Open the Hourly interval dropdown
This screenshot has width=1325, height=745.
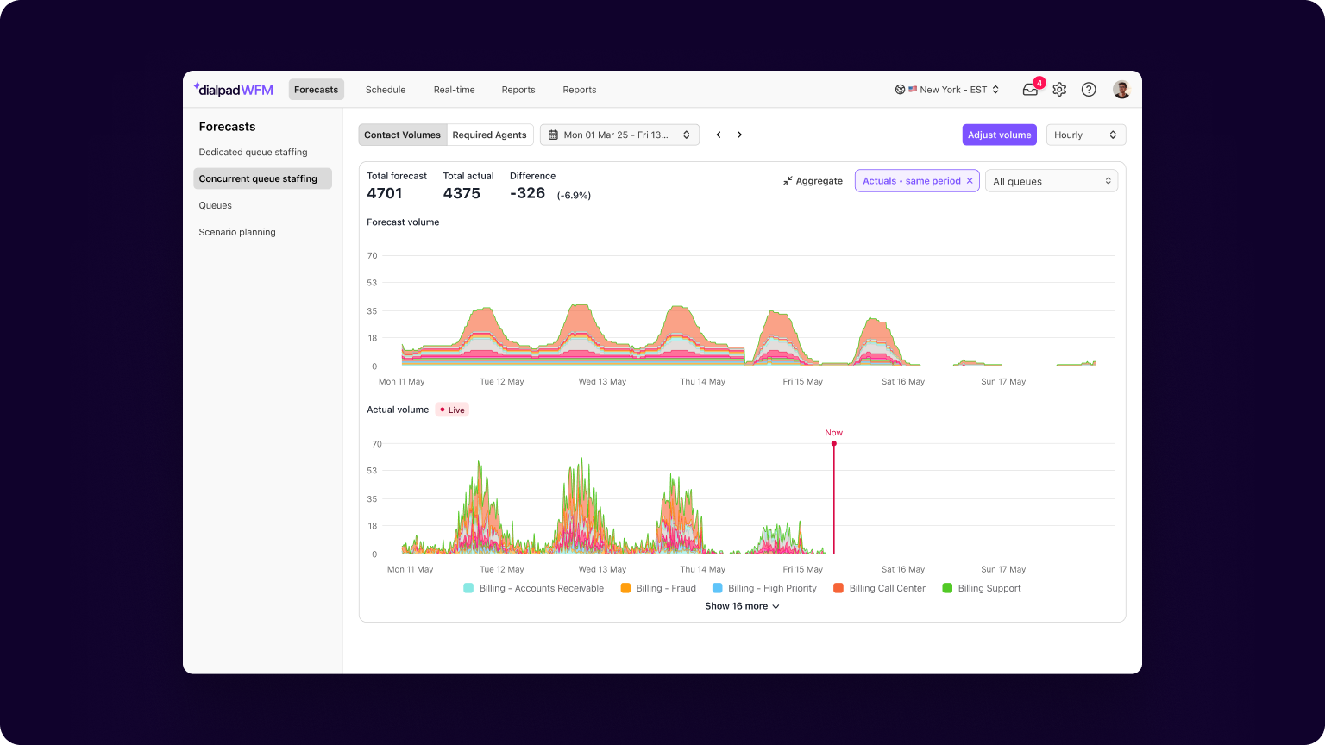tap(1086, 135)
